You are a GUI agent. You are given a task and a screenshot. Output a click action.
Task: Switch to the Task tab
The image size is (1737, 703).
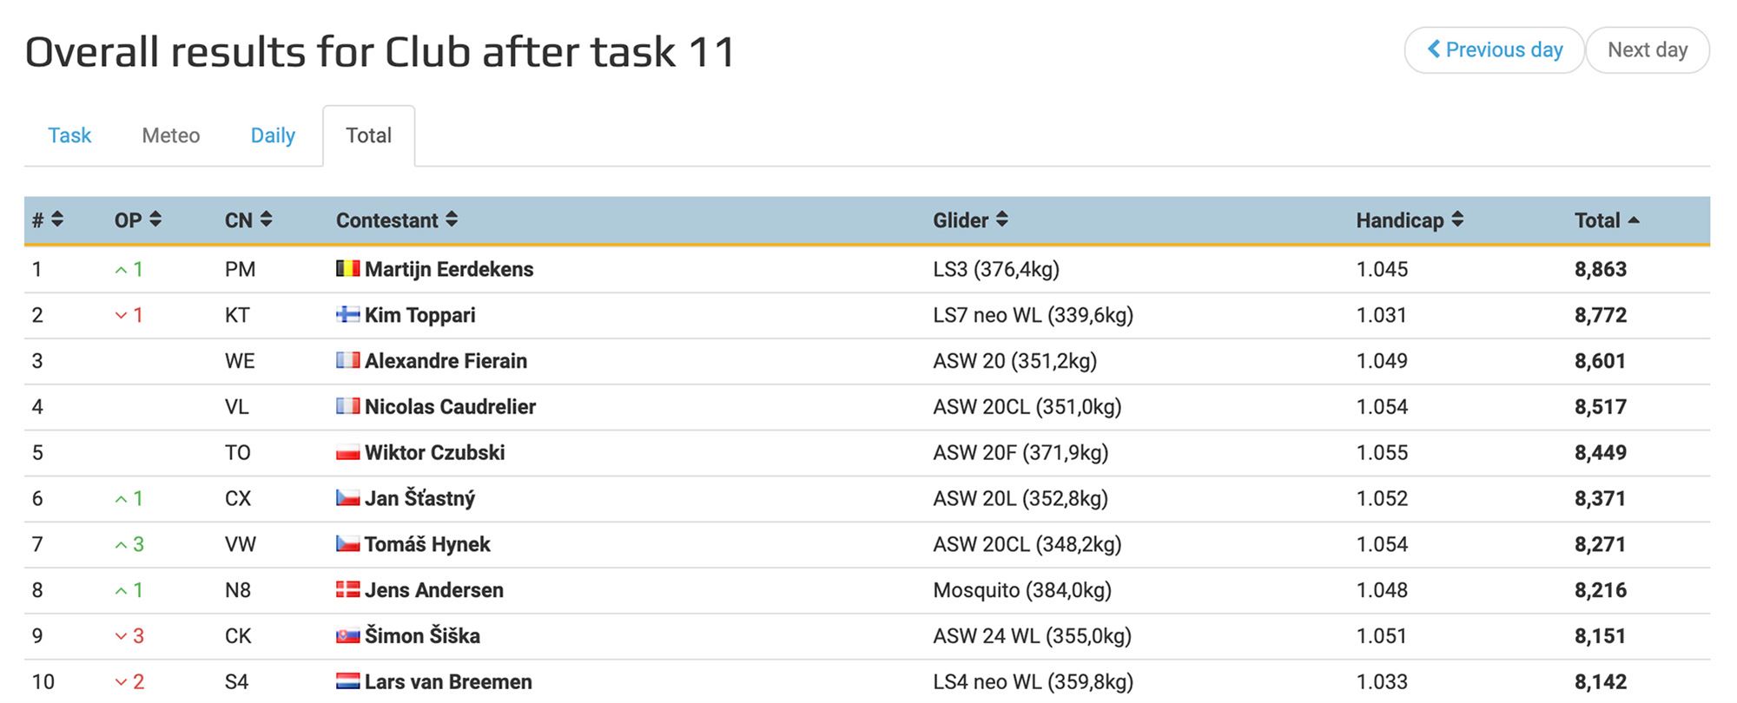69,135
